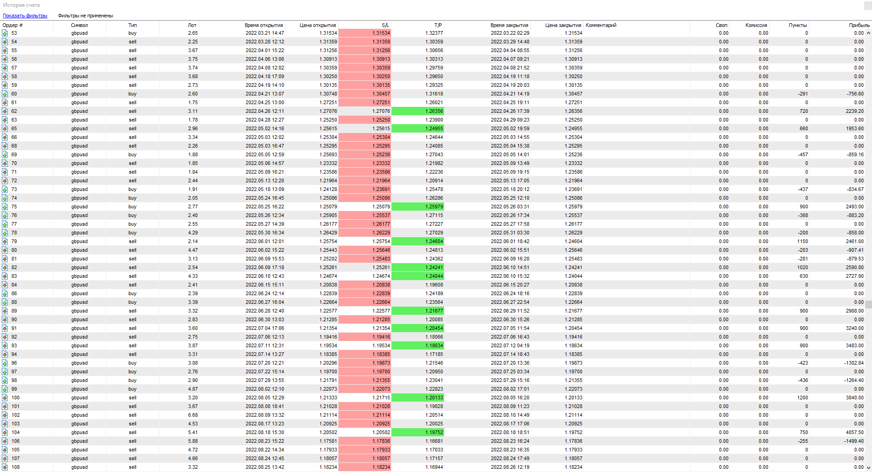
Task: Select the sell icon of order 108
Action: [5, 467]
